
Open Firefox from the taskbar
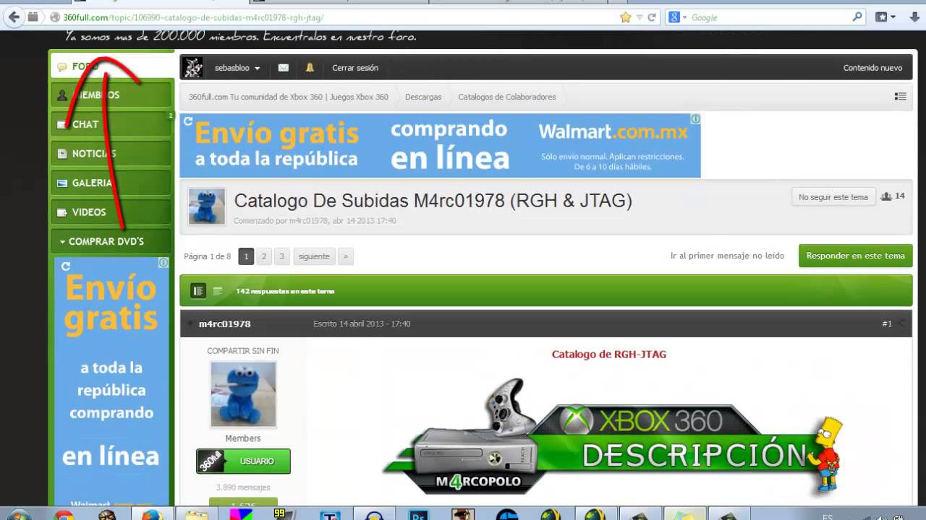coord(151,515)
